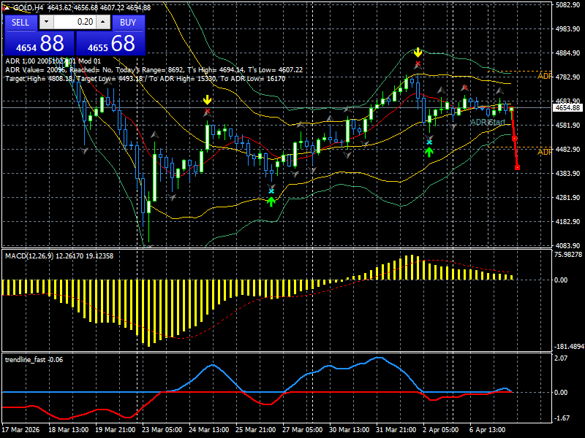Click the 75.98278 MACD scale value
The image size is (585, 438).
tap(568, 255)
